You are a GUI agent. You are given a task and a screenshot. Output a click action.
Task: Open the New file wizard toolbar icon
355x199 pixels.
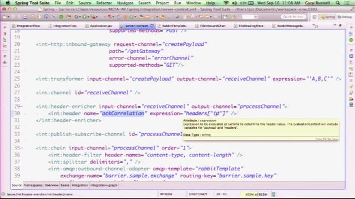click(5, 17)
